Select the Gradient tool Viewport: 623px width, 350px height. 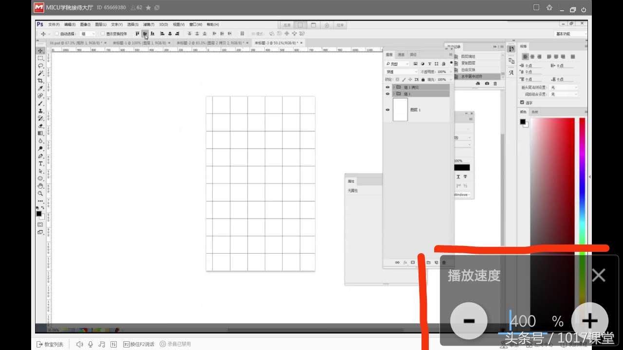41,133
